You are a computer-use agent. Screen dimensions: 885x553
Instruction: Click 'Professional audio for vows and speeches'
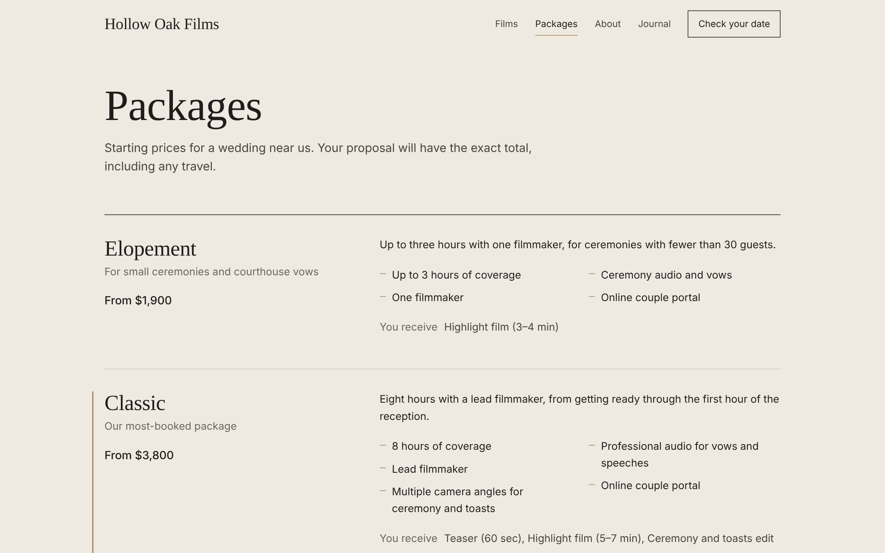679,454
